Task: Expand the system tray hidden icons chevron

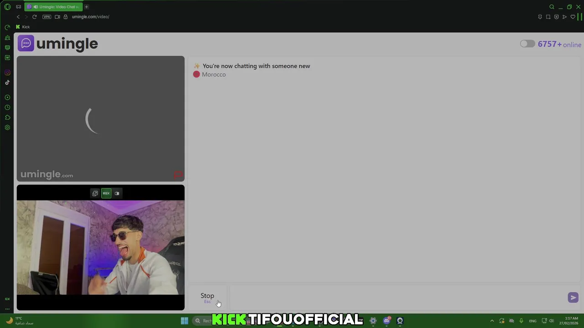Action: point(492,321)
